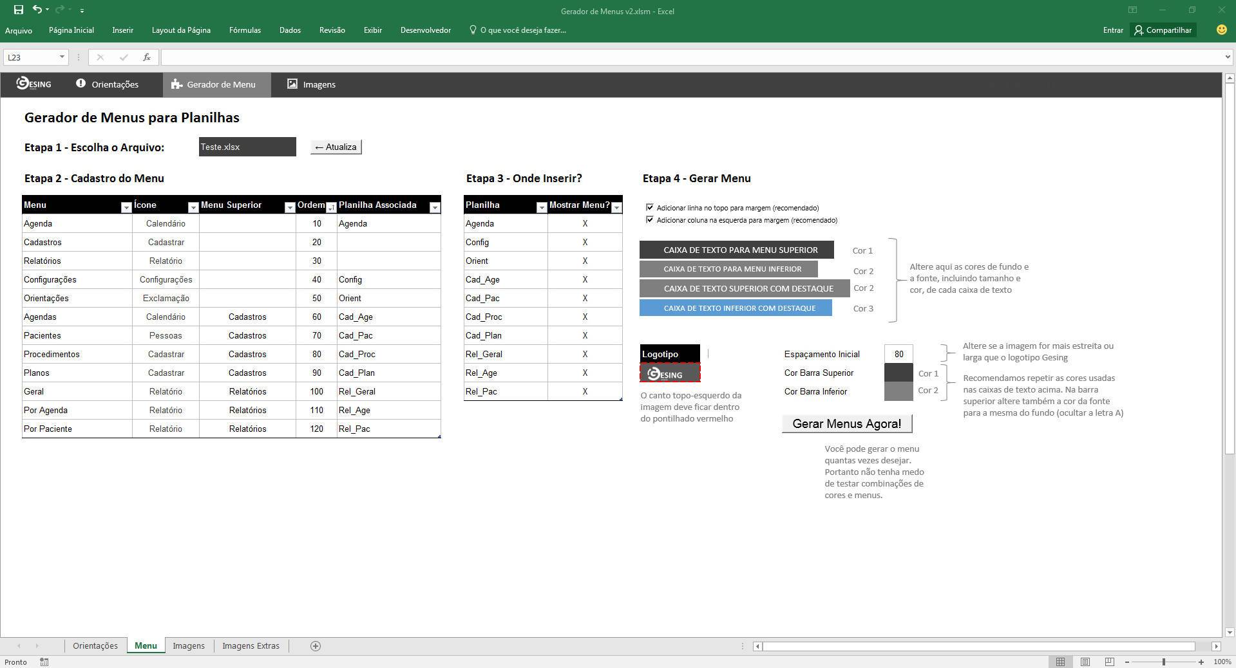This screenshot has height=668, width=1236.
Task: Click the Espaçamento Inicial value field
Action: [x=898, y=354]
